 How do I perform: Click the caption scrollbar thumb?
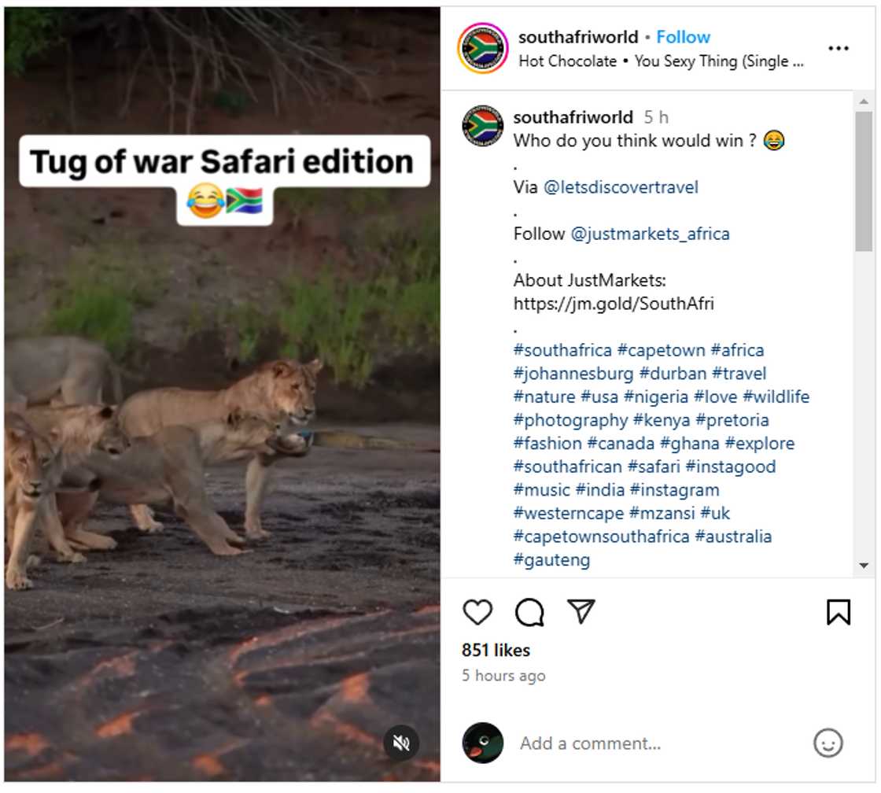click(863, 181)
